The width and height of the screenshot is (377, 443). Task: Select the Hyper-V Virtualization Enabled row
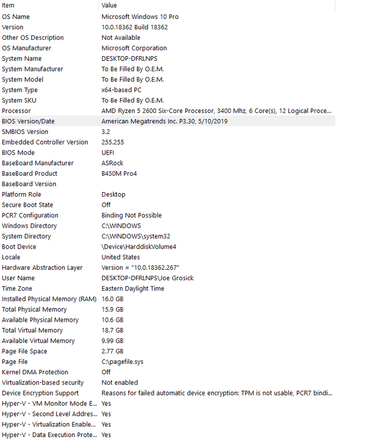pyautogui.click(x=168, y=424)
